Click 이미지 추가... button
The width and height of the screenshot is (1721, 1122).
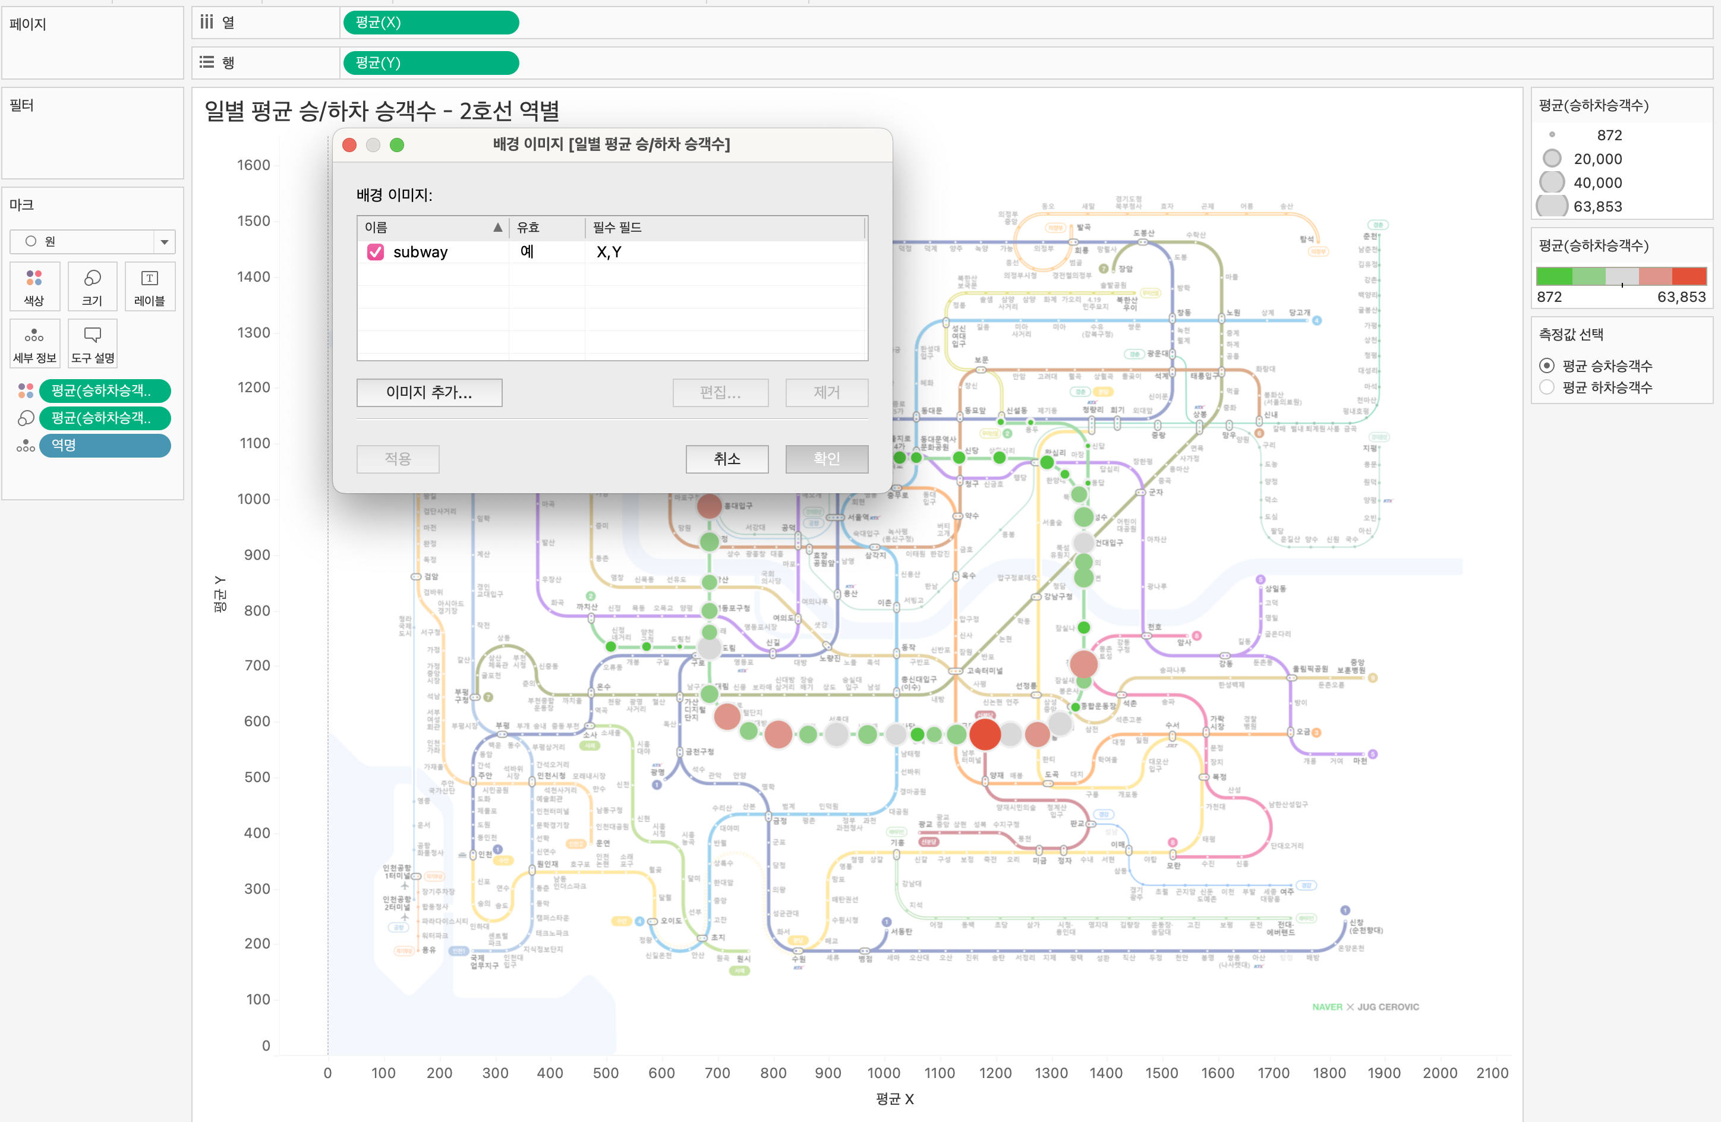coord(430,393)
